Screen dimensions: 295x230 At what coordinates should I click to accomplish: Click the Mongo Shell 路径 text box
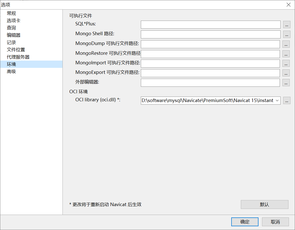(211, 34)
